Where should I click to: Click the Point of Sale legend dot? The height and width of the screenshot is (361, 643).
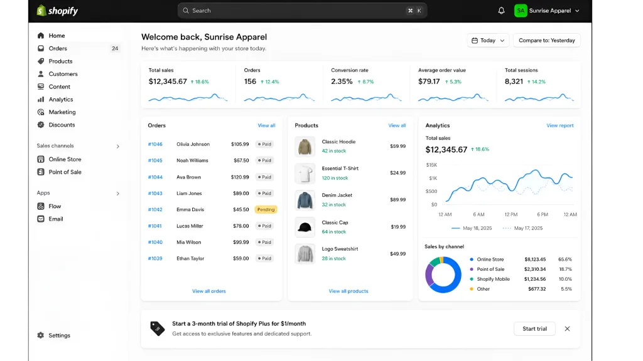pyautogui.click(x=472, y=269)
